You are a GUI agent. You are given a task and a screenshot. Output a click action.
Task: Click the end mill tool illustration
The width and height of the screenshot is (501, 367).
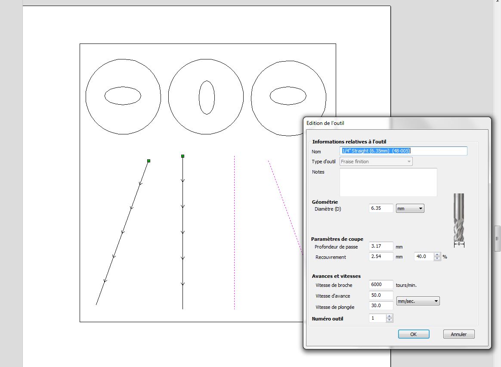459,220
